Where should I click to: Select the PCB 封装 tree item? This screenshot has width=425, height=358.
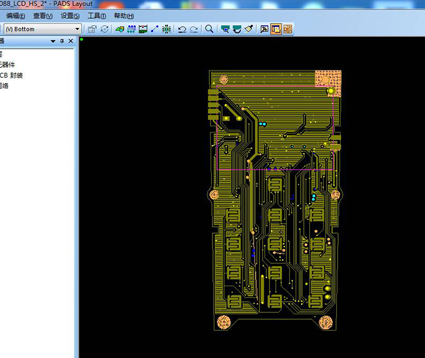click(11, 76)
